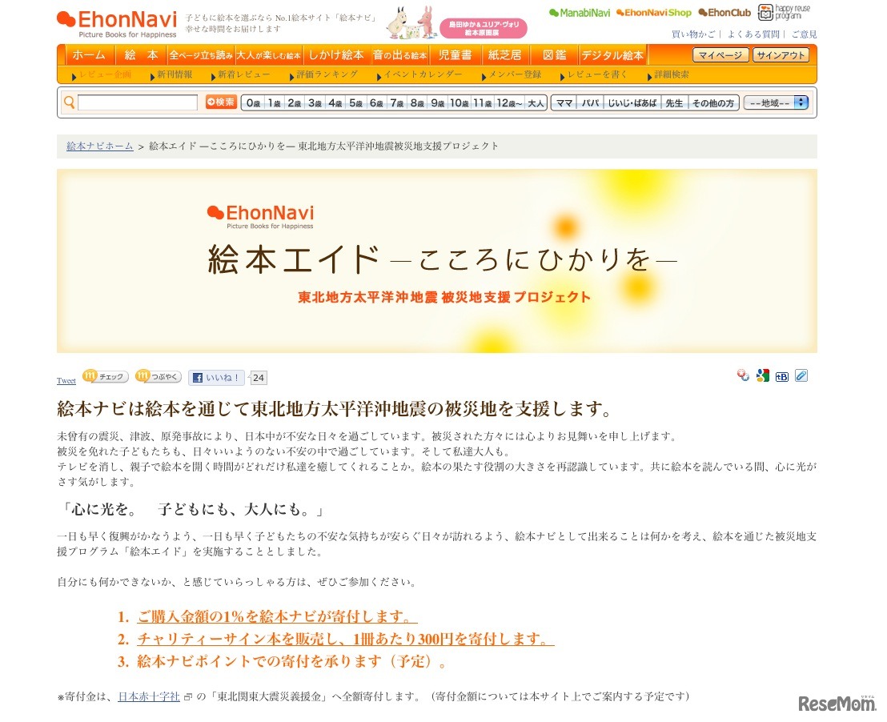Click the 絵本ナビホーム breadcrumb link

99,146
